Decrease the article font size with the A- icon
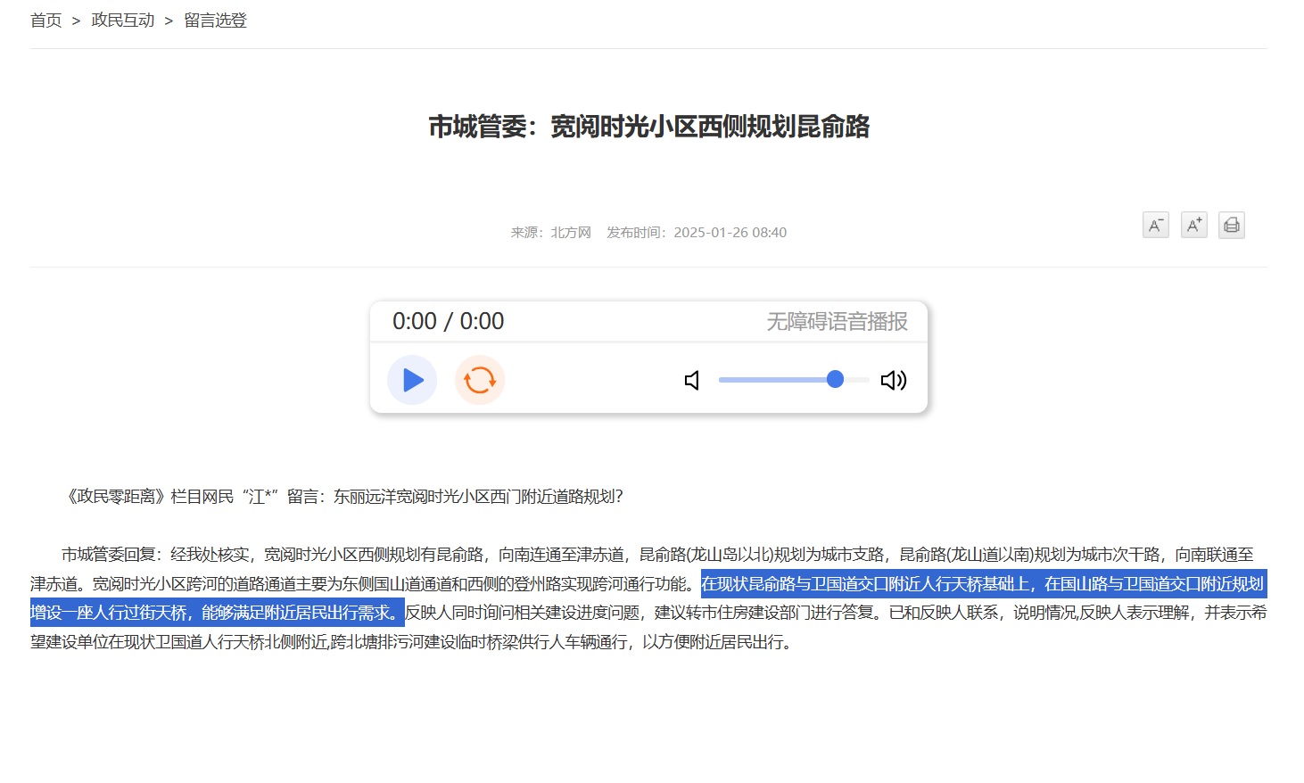 tap(1155, 226)
